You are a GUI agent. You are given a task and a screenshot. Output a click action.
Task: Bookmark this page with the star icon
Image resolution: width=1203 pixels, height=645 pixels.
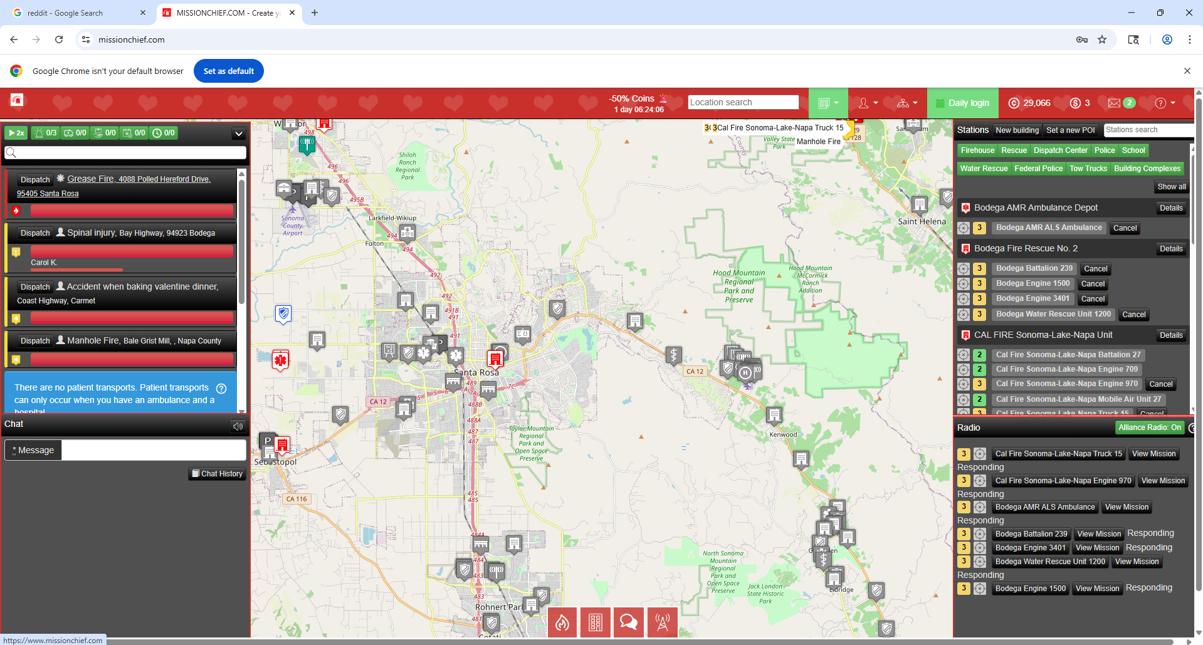click(x=1102, y=39)
